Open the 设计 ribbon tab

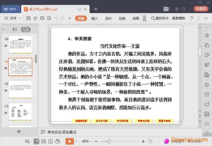108,18
